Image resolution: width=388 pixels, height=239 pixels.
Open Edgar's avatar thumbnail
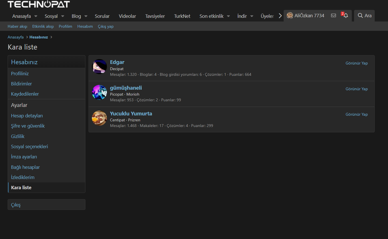coord(99,66)
